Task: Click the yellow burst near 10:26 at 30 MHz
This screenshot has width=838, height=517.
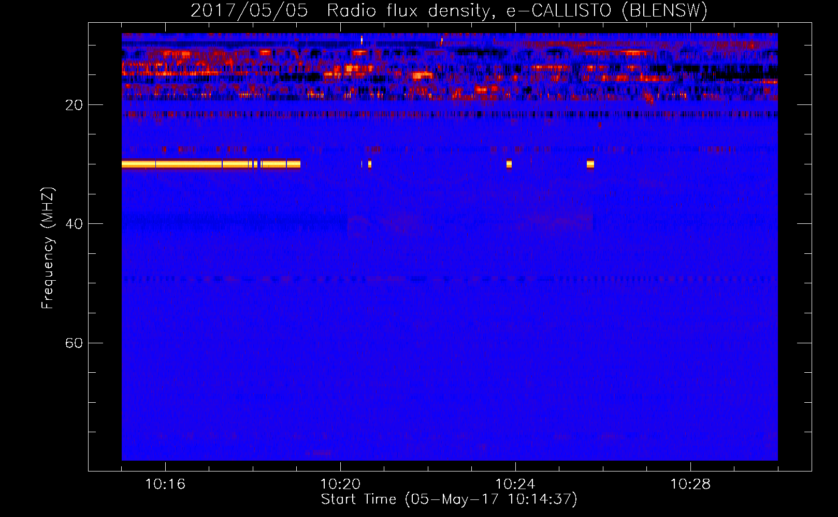Action: [x=590, y=164]
